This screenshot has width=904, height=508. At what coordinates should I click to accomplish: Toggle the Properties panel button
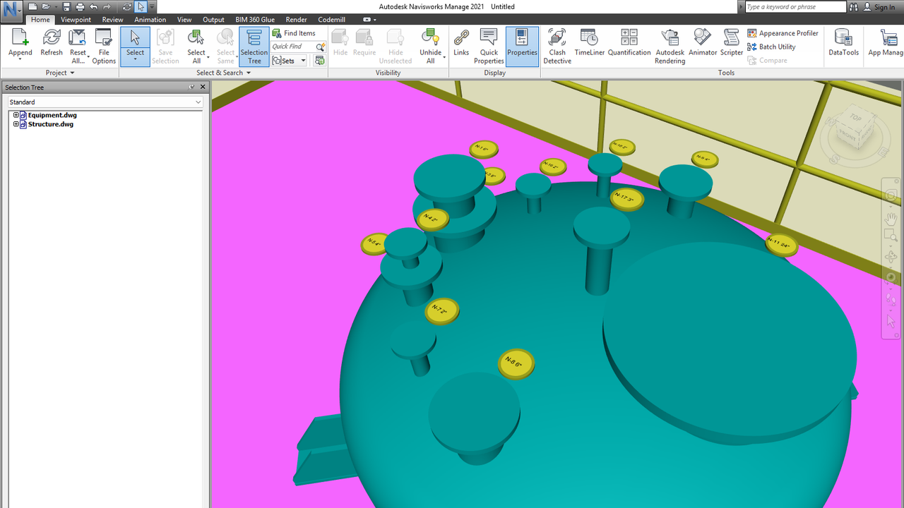pos(523,47)
